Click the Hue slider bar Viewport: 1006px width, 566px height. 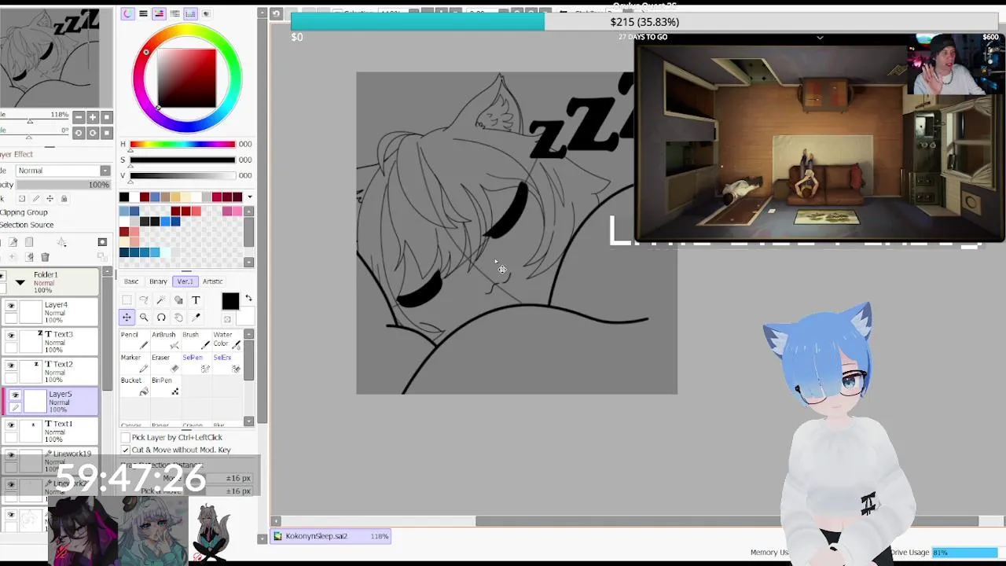click(x=182, y=144)
